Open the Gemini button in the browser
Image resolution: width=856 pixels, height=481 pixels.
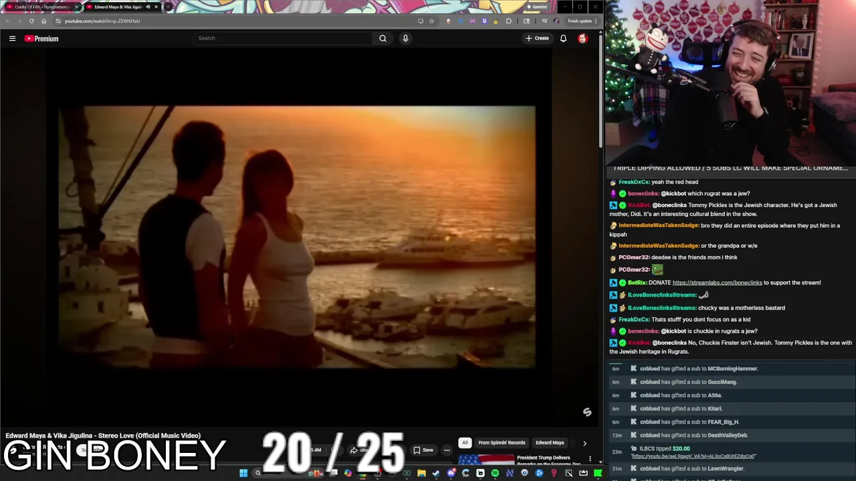pos(538,7)
